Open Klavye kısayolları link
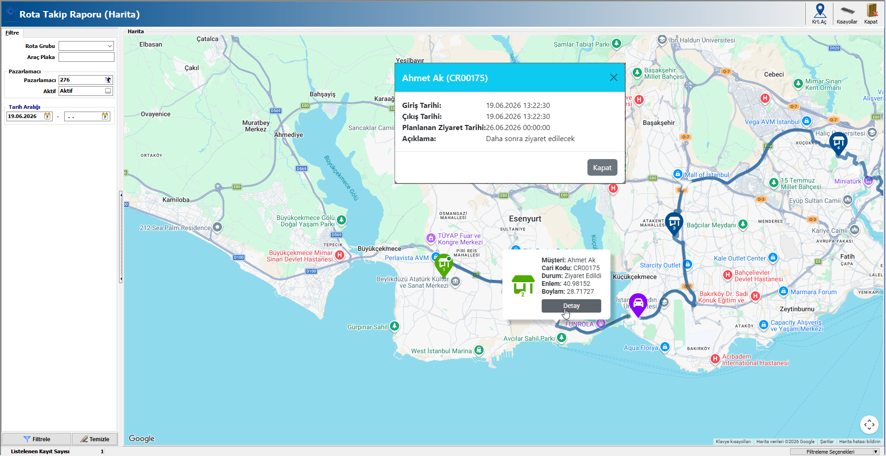 (x=733, y=442)
